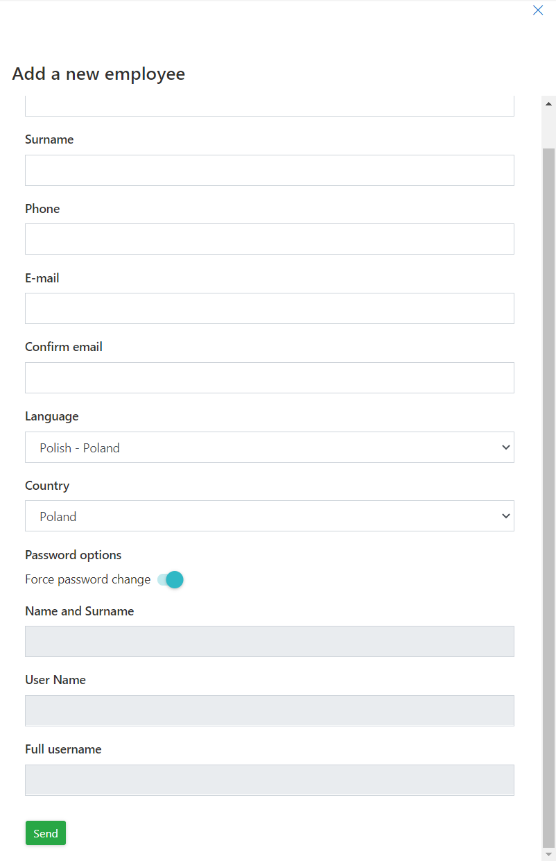Select the E-mail input box
This screenshot has width=556, height=861.
(269, 309)
